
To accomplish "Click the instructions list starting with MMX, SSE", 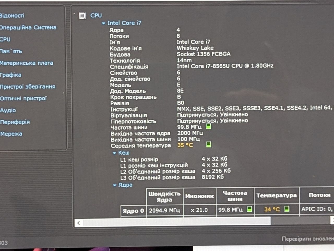I will coord(255,108).
